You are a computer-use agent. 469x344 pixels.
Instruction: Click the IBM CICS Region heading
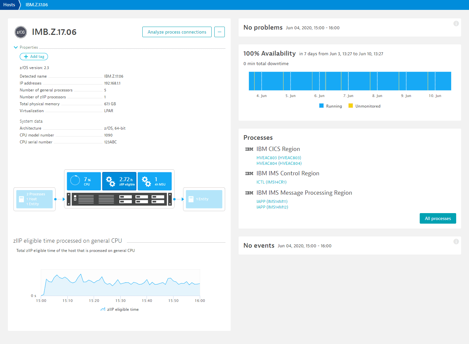coord(278,149)
